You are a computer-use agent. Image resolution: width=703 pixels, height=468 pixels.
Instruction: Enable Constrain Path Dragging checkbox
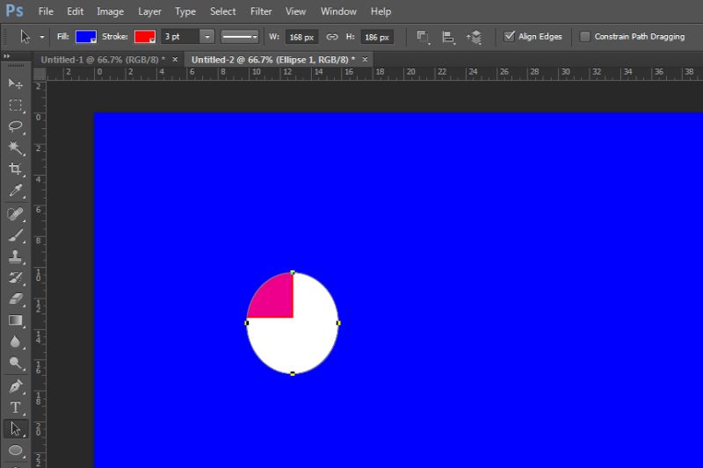584,36
